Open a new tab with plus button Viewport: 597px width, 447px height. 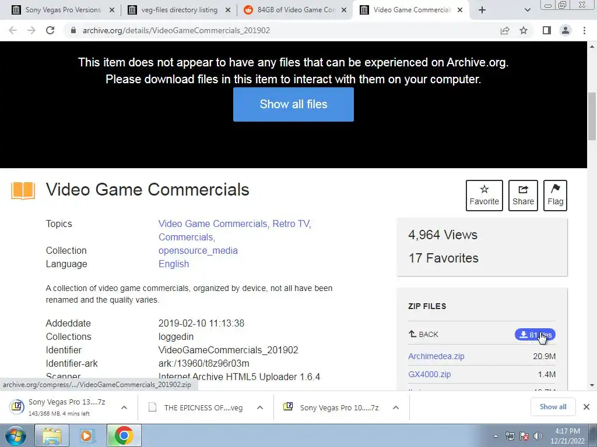tap(482, 10)
